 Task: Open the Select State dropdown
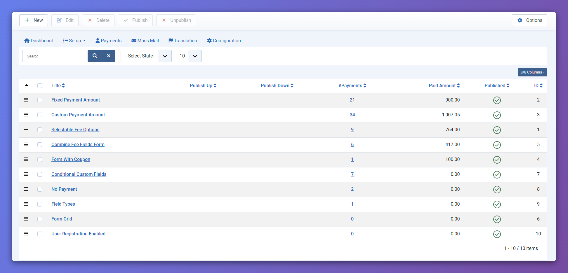[x=146, y=56]
